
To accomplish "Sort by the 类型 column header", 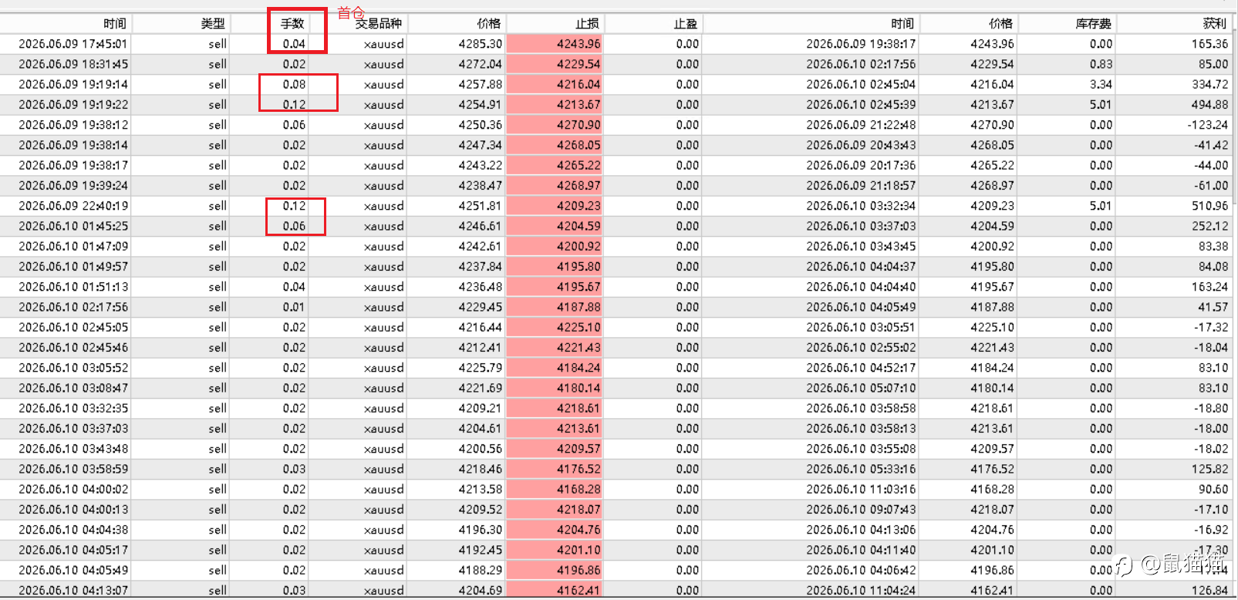I will 213,24.
